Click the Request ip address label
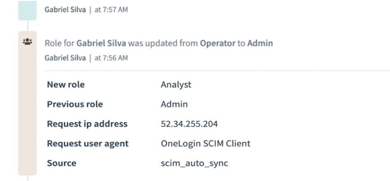390x181 pixels. click(x=87, y=124)
